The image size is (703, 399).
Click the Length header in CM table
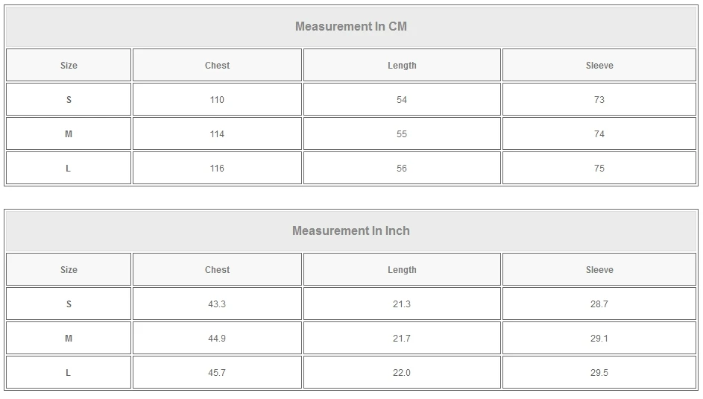click(402, 66)
